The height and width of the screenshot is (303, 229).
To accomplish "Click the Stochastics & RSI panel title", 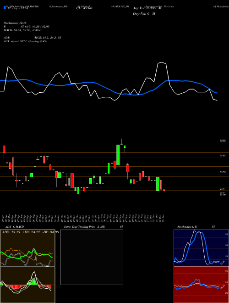I will 196,227.
